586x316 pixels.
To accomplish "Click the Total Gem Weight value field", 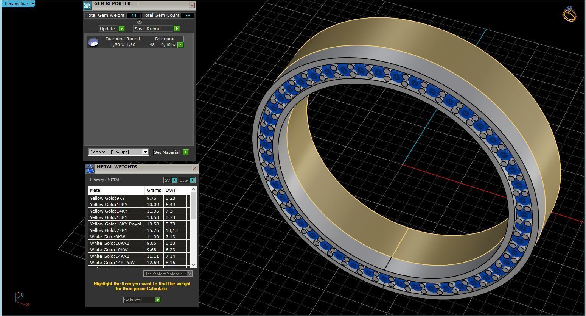I will [133, 15].
